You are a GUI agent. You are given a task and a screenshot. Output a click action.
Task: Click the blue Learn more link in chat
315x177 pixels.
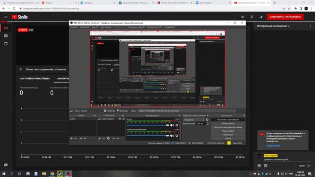[273, 146]
